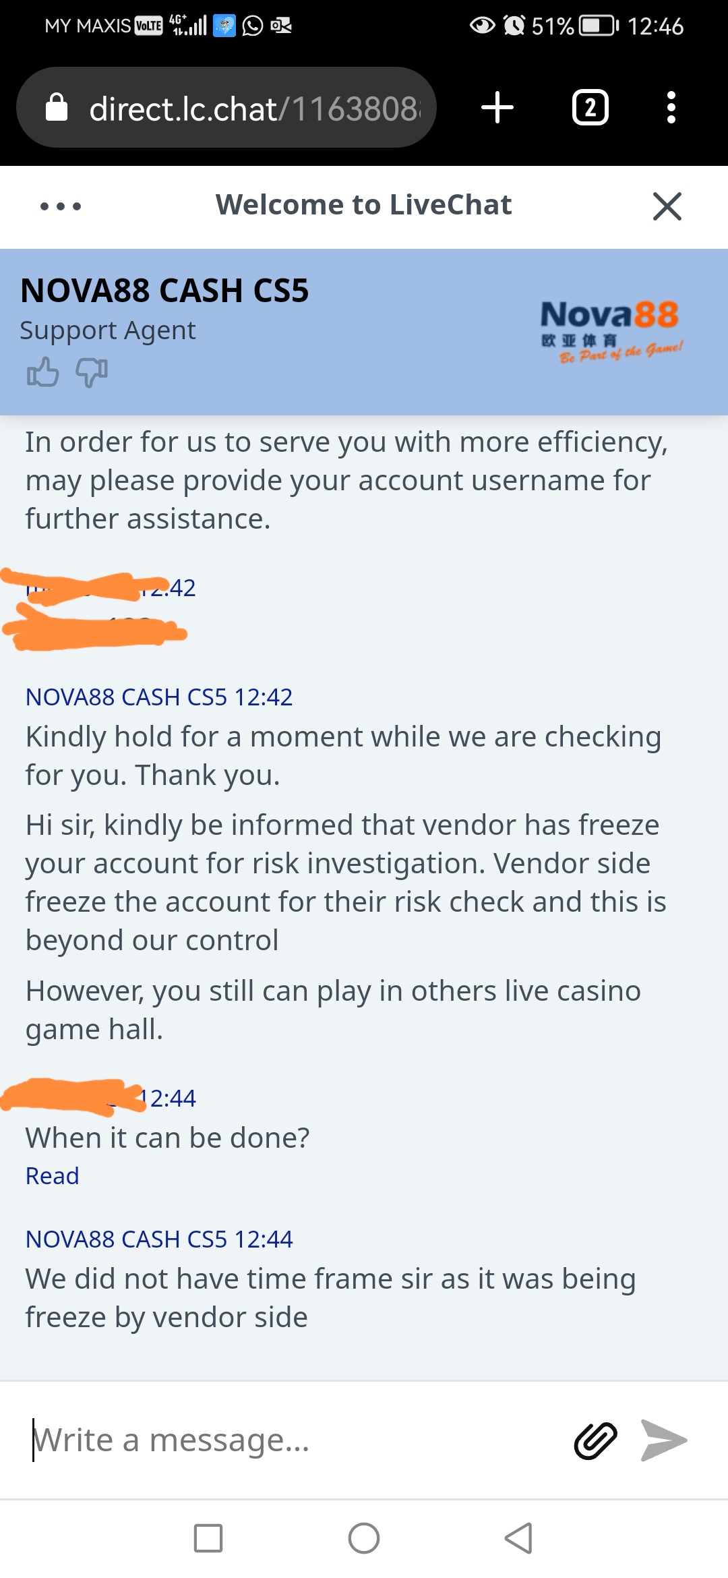Screen dimensions: 728x1578
Task: Open the browser tab switcher showing 2
Action: click(590, 107)
